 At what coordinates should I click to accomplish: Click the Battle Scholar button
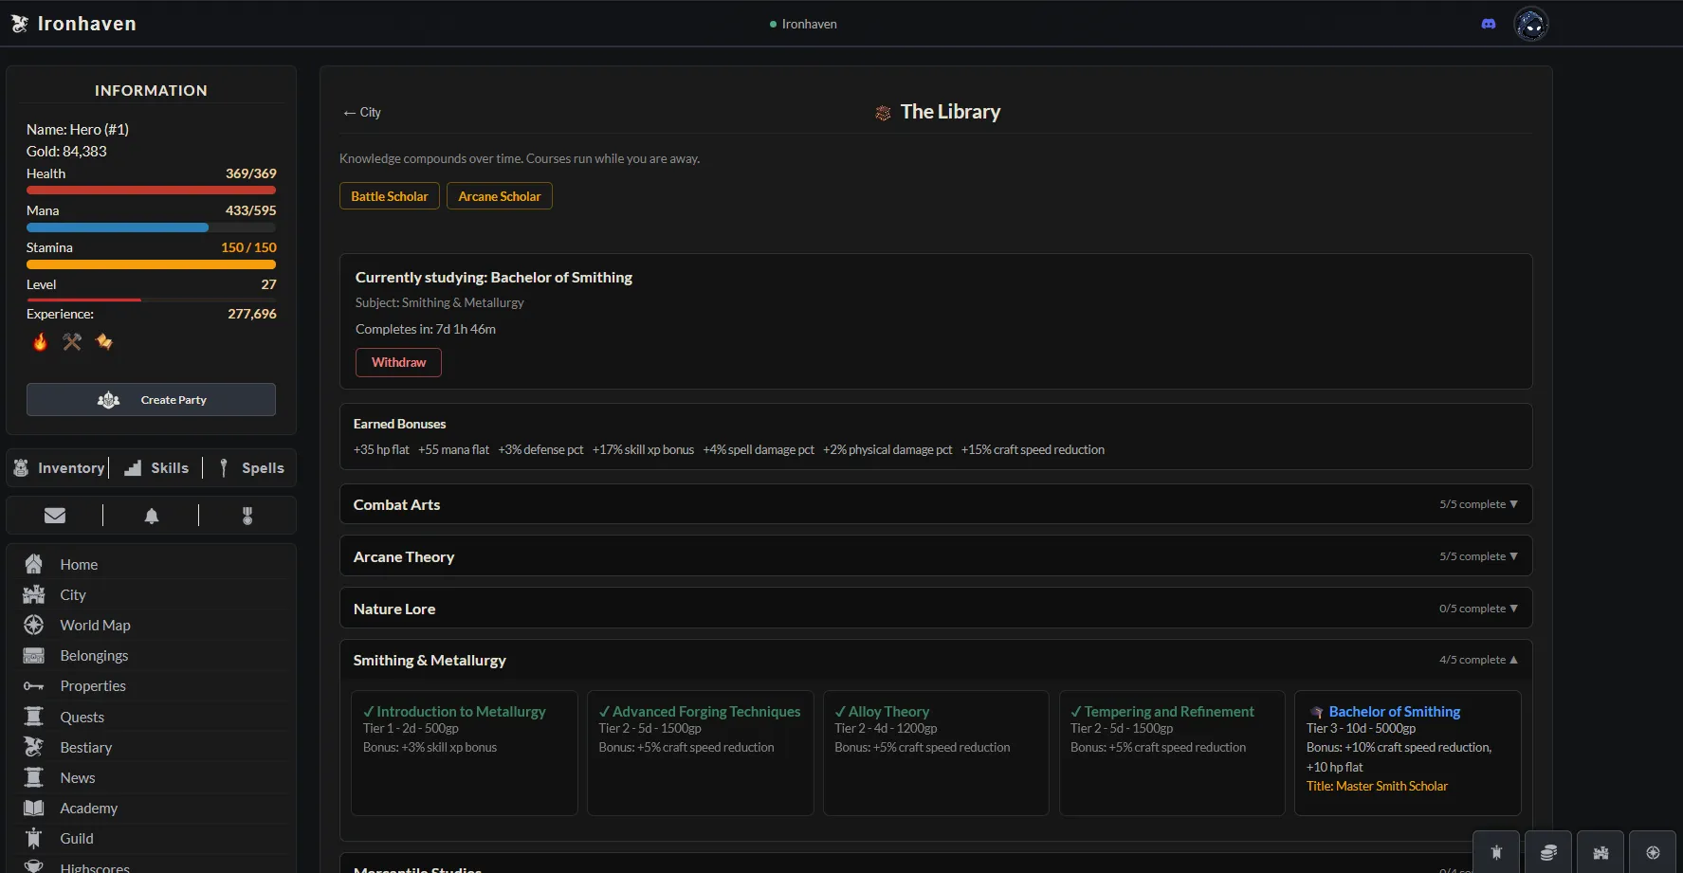click(390, 196)
